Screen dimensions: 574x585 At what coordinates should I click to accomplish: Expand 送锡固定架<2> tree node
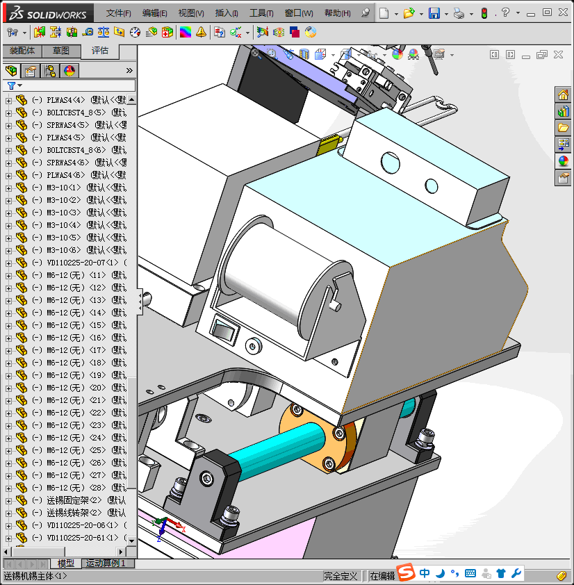[x=8, y=501]
